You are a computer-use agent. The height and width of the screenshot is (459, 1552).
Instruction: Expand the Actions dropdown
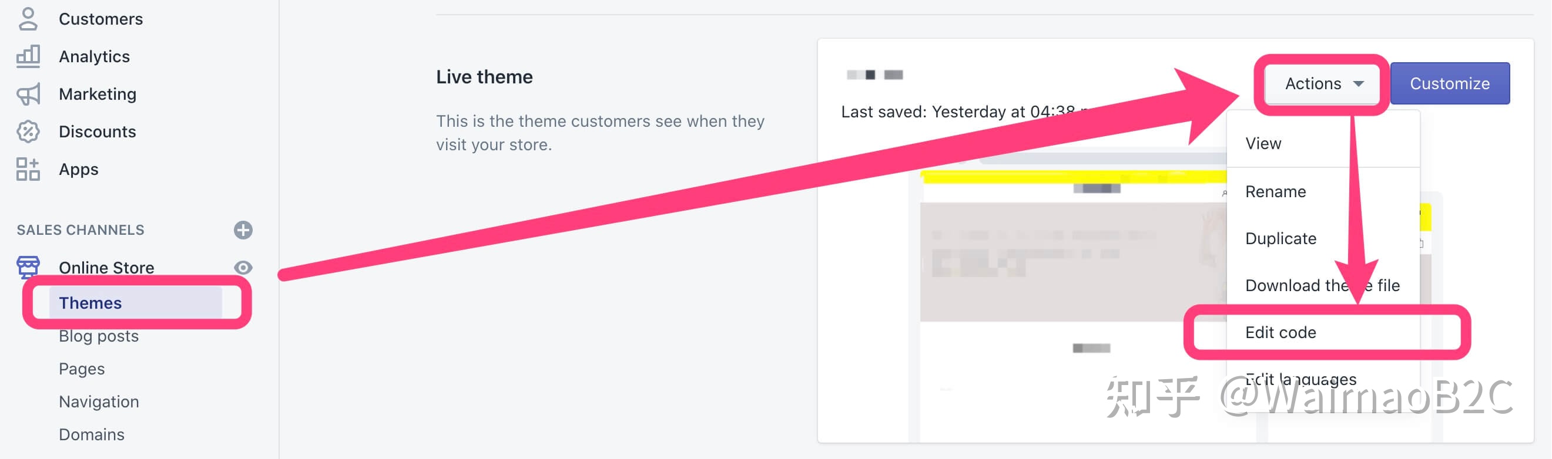coord(1322,83)
